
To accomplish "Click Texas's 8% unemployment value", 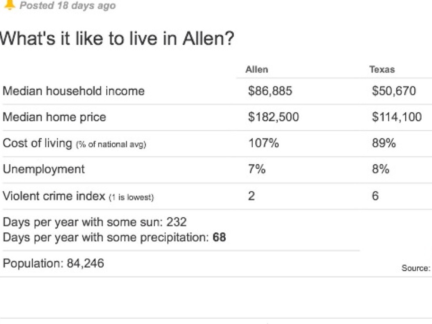I will (381, 170).
